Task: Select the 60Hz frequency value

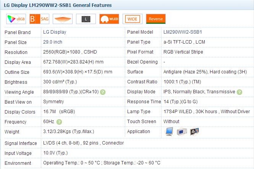Action: point(49,122)
